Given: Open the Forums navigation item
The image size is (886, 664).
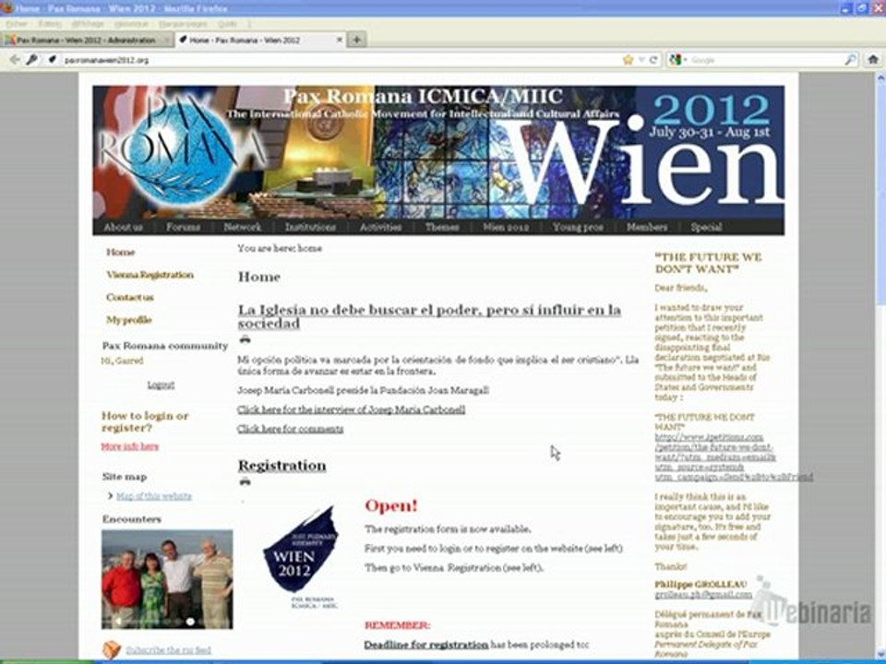Looking at the screenshot, I should click(183, 227).
